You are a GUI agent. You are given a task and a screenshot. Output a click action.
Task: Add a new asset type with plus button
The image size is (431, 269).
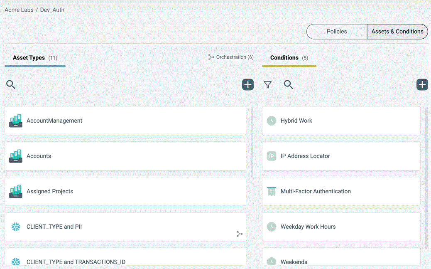coord(248,85)
